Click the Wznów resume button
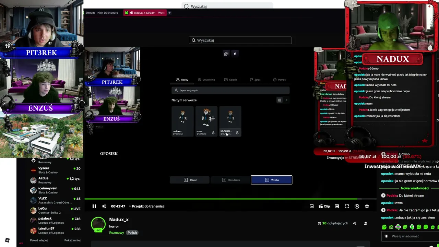This screenshot has width=439, height=247. tap(272, 180)
